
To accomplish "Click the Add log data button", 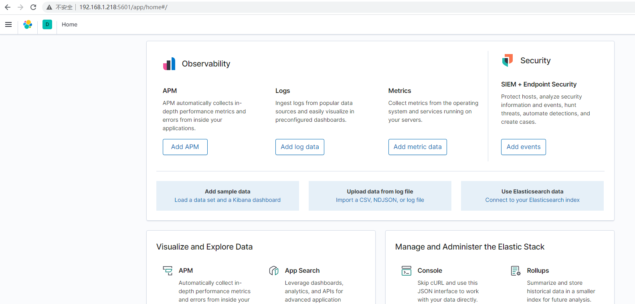I will (300, 147).
